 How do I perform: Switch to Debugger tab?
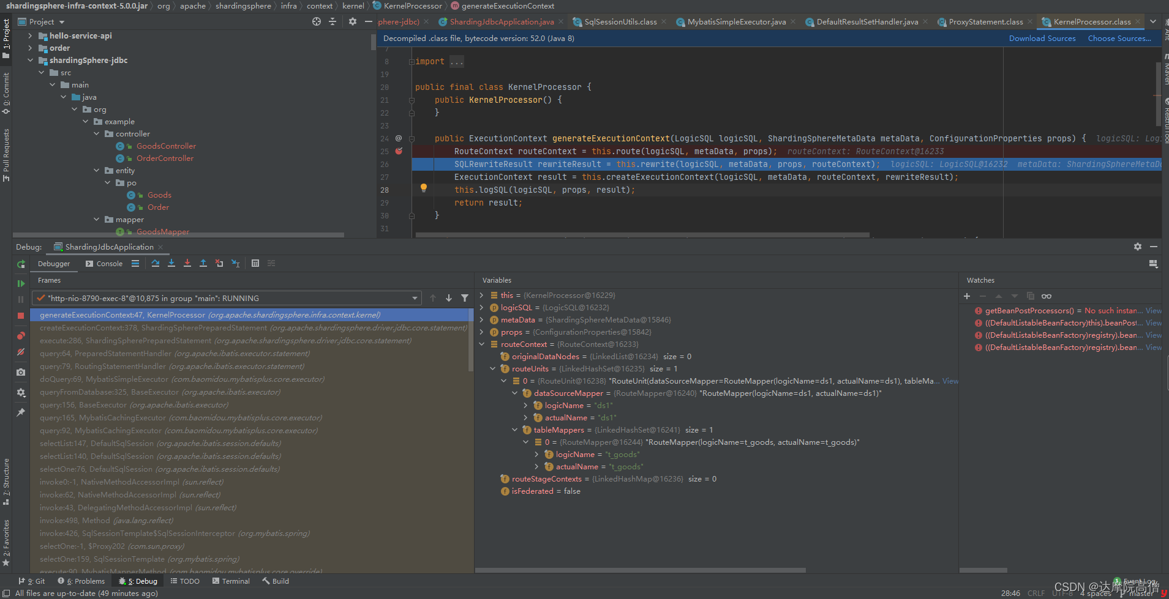pyautogui.click(x=54, y=264)
